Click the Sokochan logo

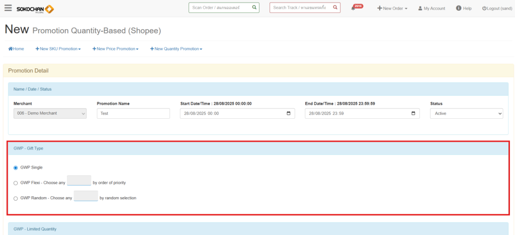click(x=35, y=9)
